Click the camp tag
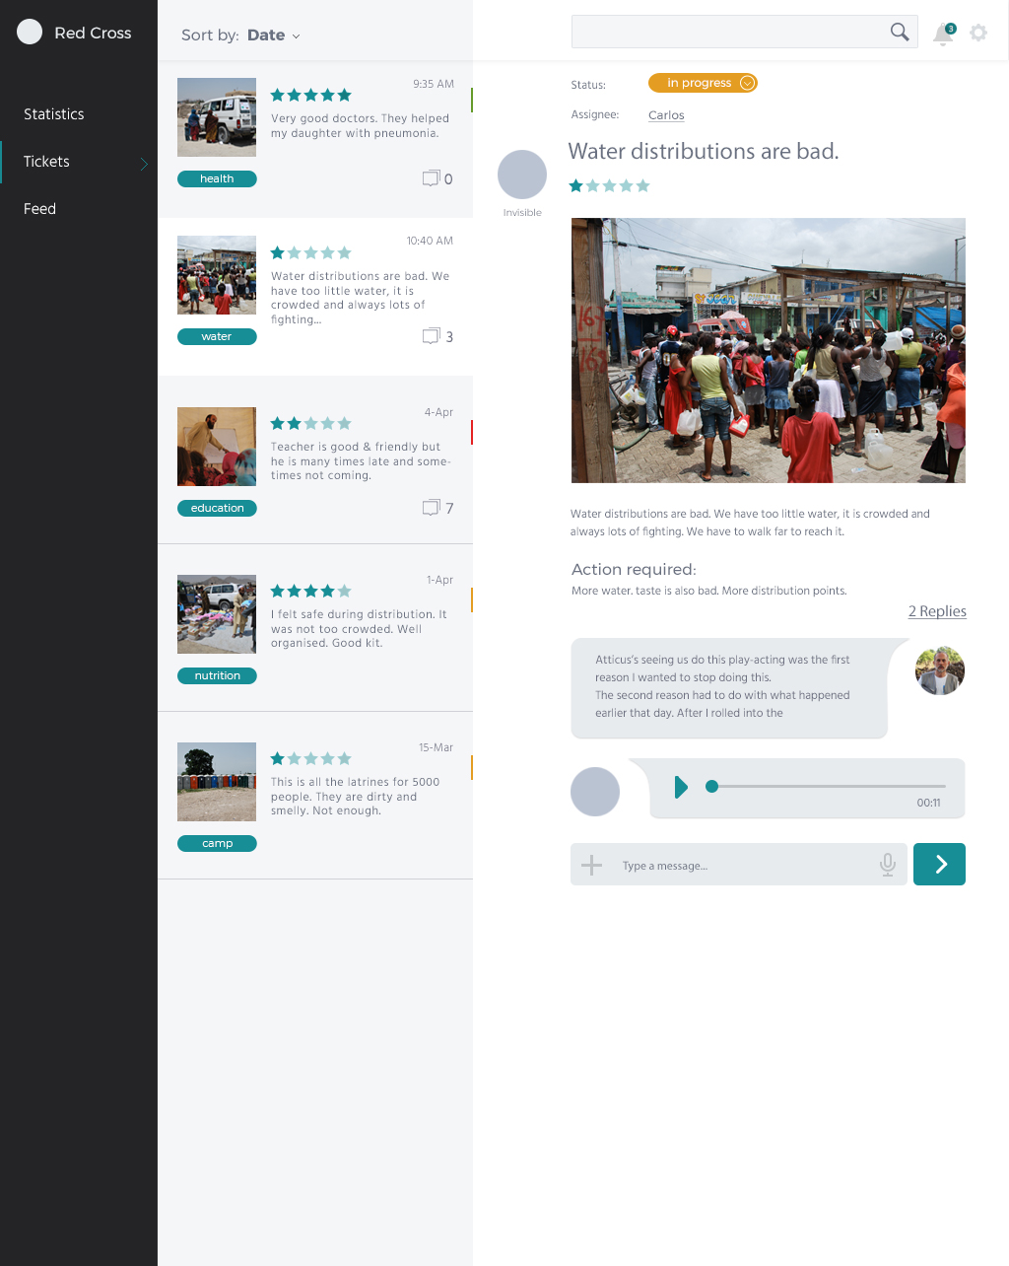The image size is (1009, 1266). pos(217,843)
